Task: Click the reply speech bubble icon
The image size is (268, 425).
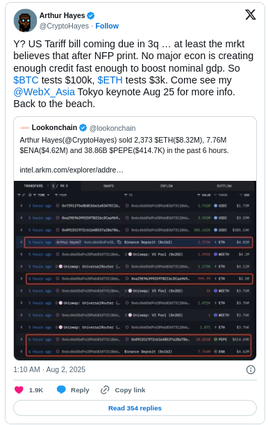Action: coord(61,390)
